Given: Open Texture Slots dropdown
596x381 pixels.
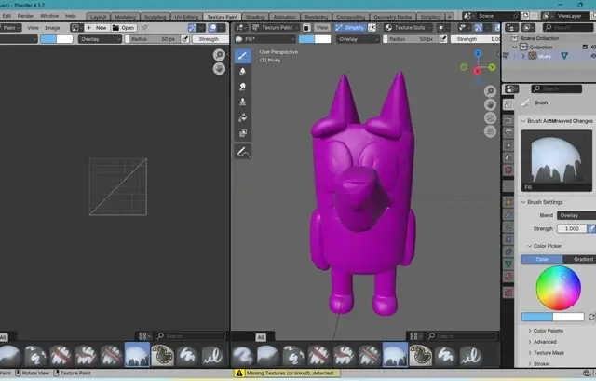Looking at the screenshot, I should (x=408, y=28).
